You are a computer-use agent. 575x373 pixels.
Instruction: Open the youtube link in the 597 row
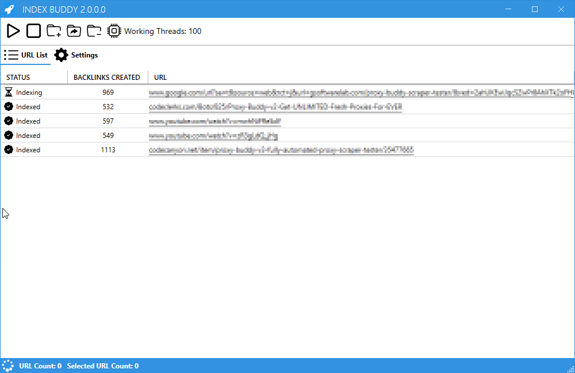(x=215, y=121)
